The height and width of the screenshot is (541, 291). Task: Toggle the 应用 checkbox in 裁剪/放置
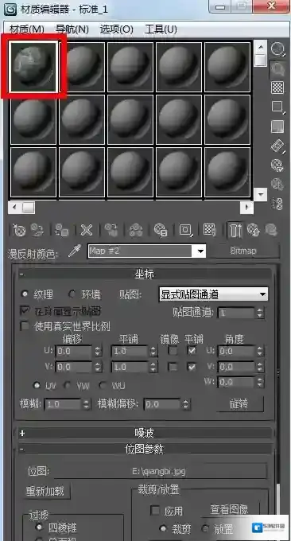pyautogui.click(x=156, y=510)
